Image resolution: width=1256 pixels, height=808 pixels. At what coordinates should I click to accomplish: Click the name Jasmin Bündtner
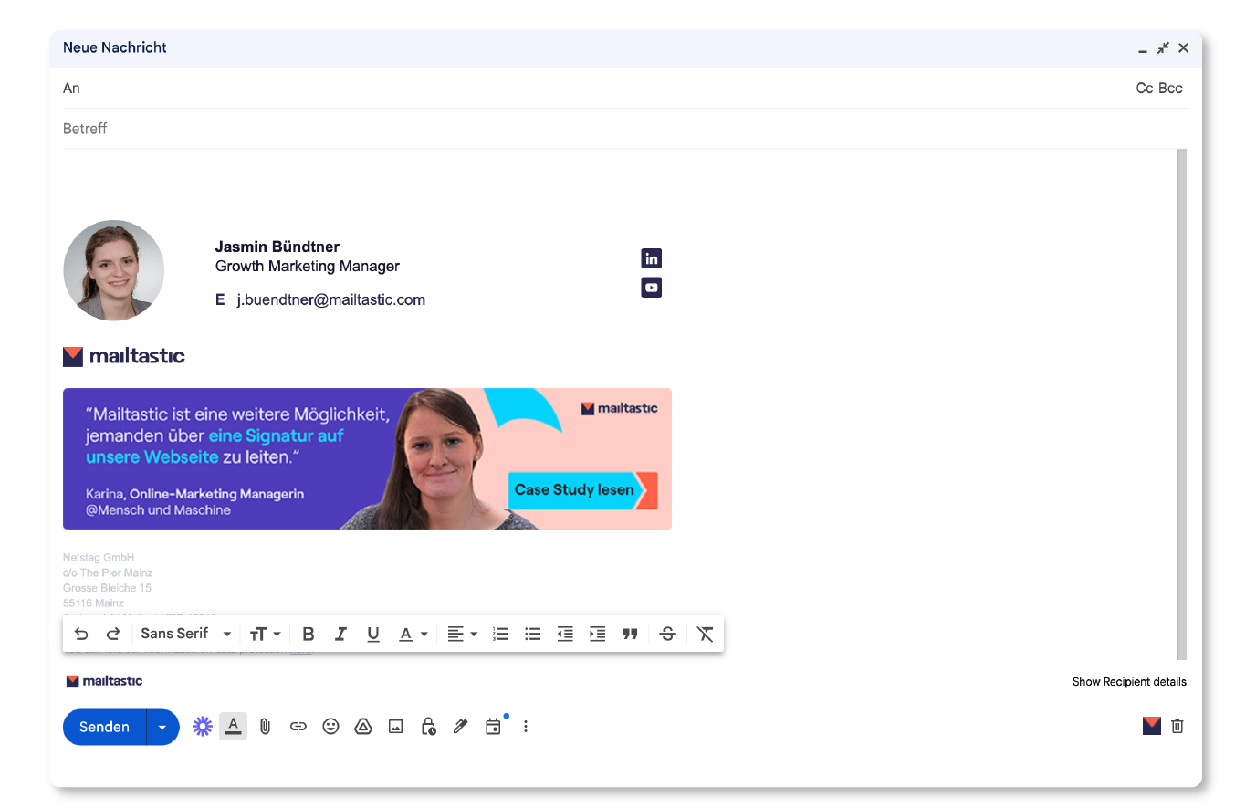click(x=277, y=247)
